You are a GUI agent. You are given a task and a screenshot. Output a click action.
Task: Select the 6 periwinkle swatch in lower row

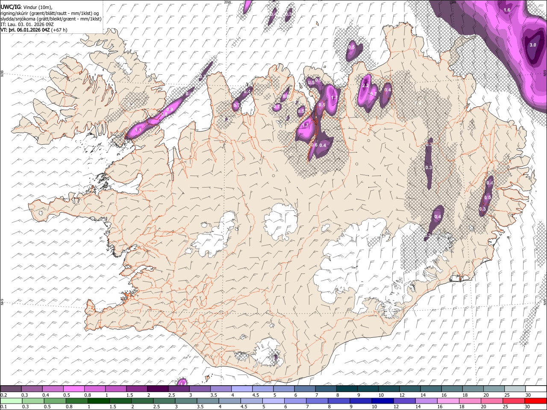[x=295, y=401]
